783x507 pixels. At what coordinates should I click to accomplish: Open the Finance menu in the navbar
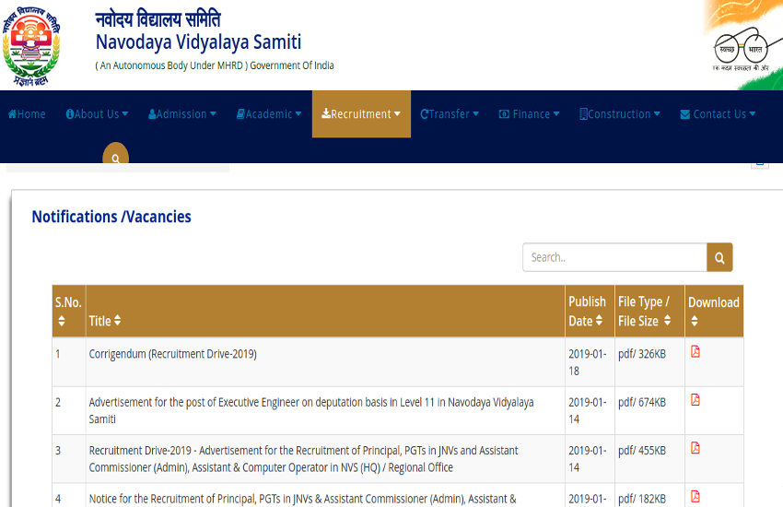[529, 114]
